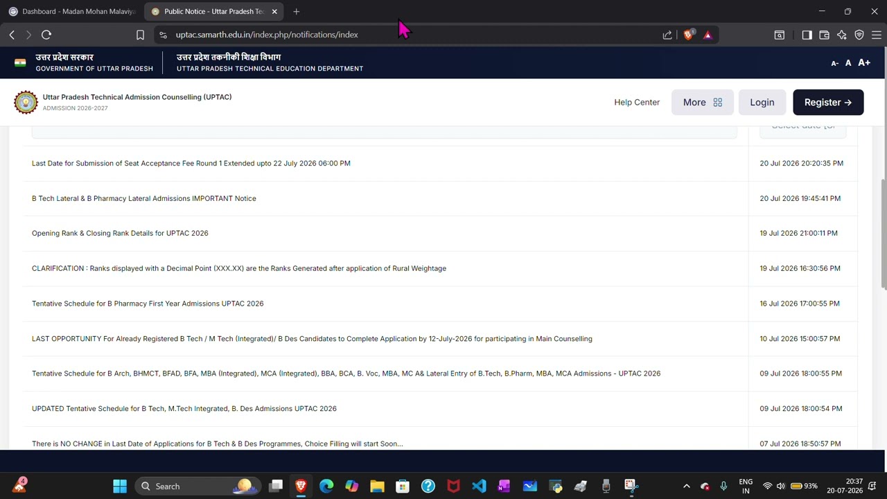This screenshot has height=499, width=887.
Task: Click the page vertical scrollbar thumb
Action: tap(883, 234)
